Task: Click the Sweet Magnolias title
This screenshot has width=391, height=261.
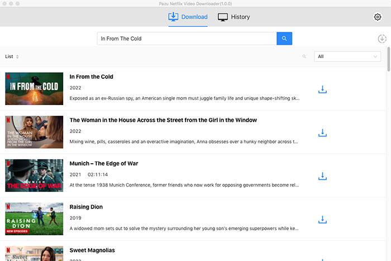Action: (92, 250)
